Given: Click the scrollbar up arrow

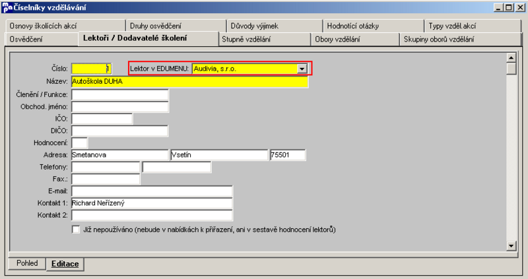Looking at the screenshot, I should pyautogui.click(x=511, y=57).
